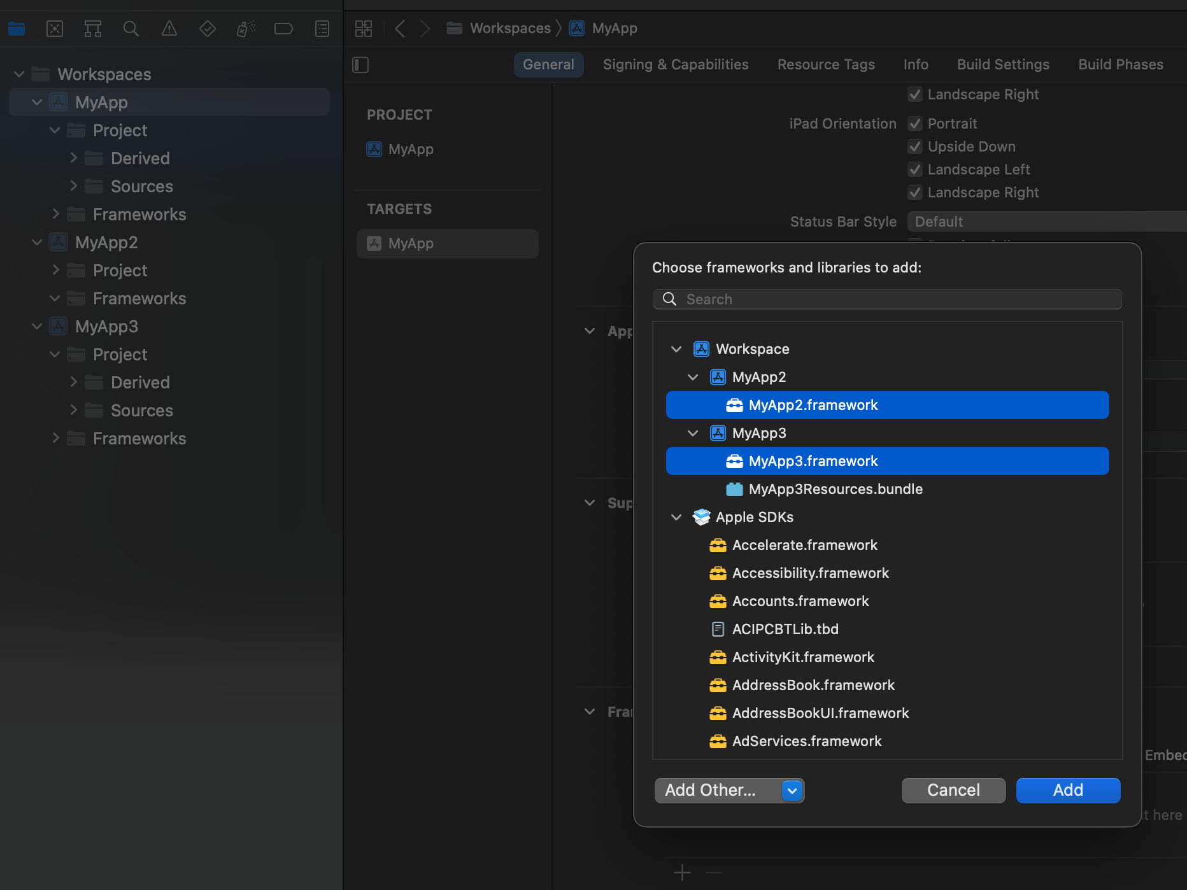
Task: Expand the Project folder under MyApp2
Action: coord(55,271)
